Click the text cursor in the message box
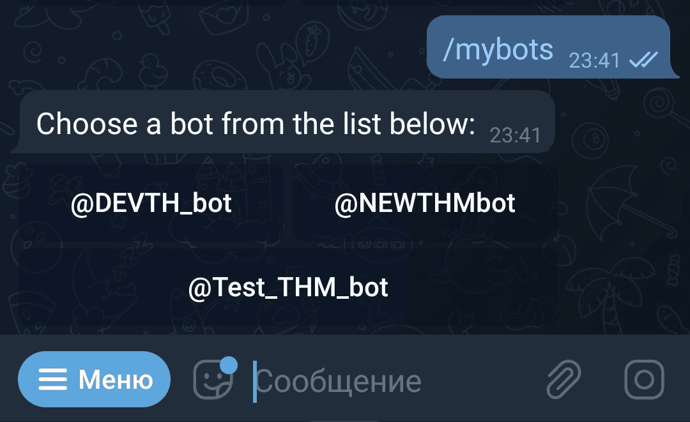This screenshot has width=690, height=422. tap(255, 379)
